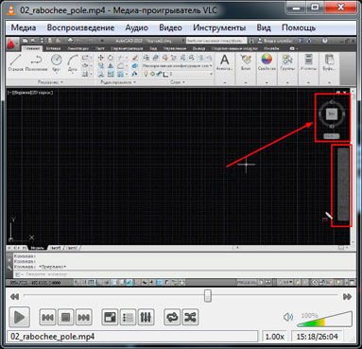Open the Медиа menu
The width and height of the screenshot is (362, 349).
[24, 27]
